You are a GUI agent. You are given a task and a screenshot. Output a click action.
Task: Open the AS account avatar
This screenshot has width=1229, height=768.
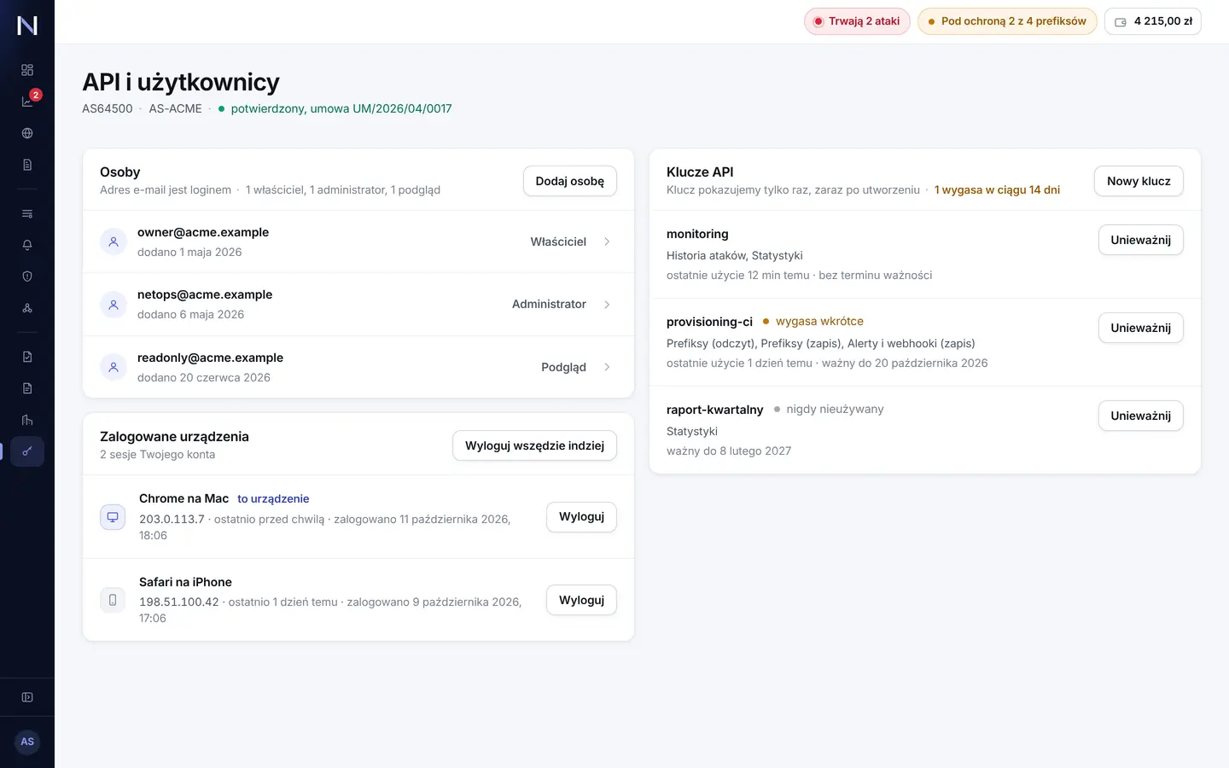[27, 742]
